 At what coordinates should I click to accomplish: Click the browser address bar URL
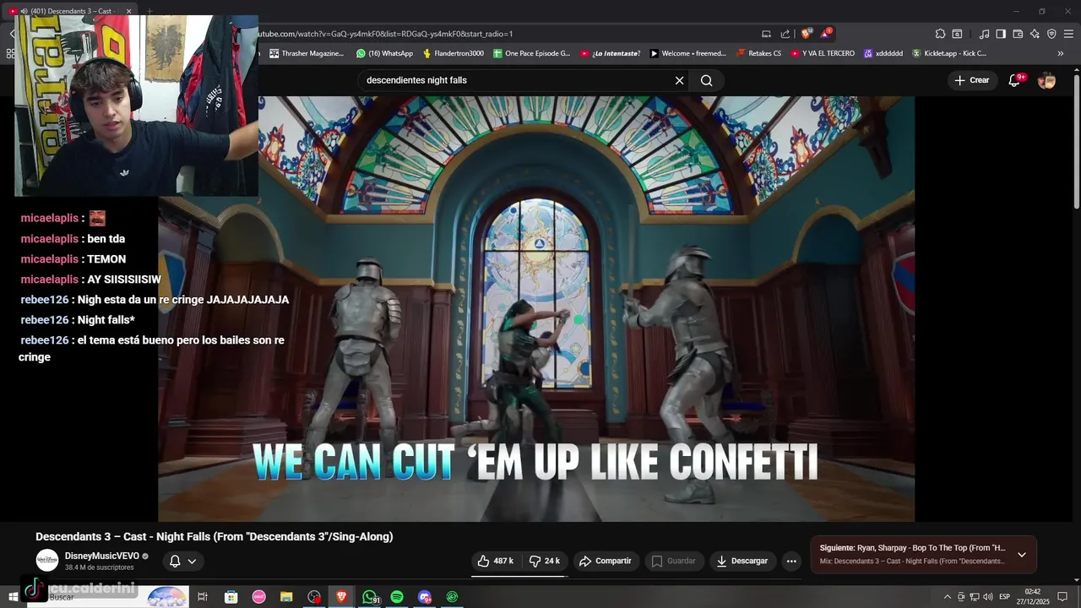385,34
